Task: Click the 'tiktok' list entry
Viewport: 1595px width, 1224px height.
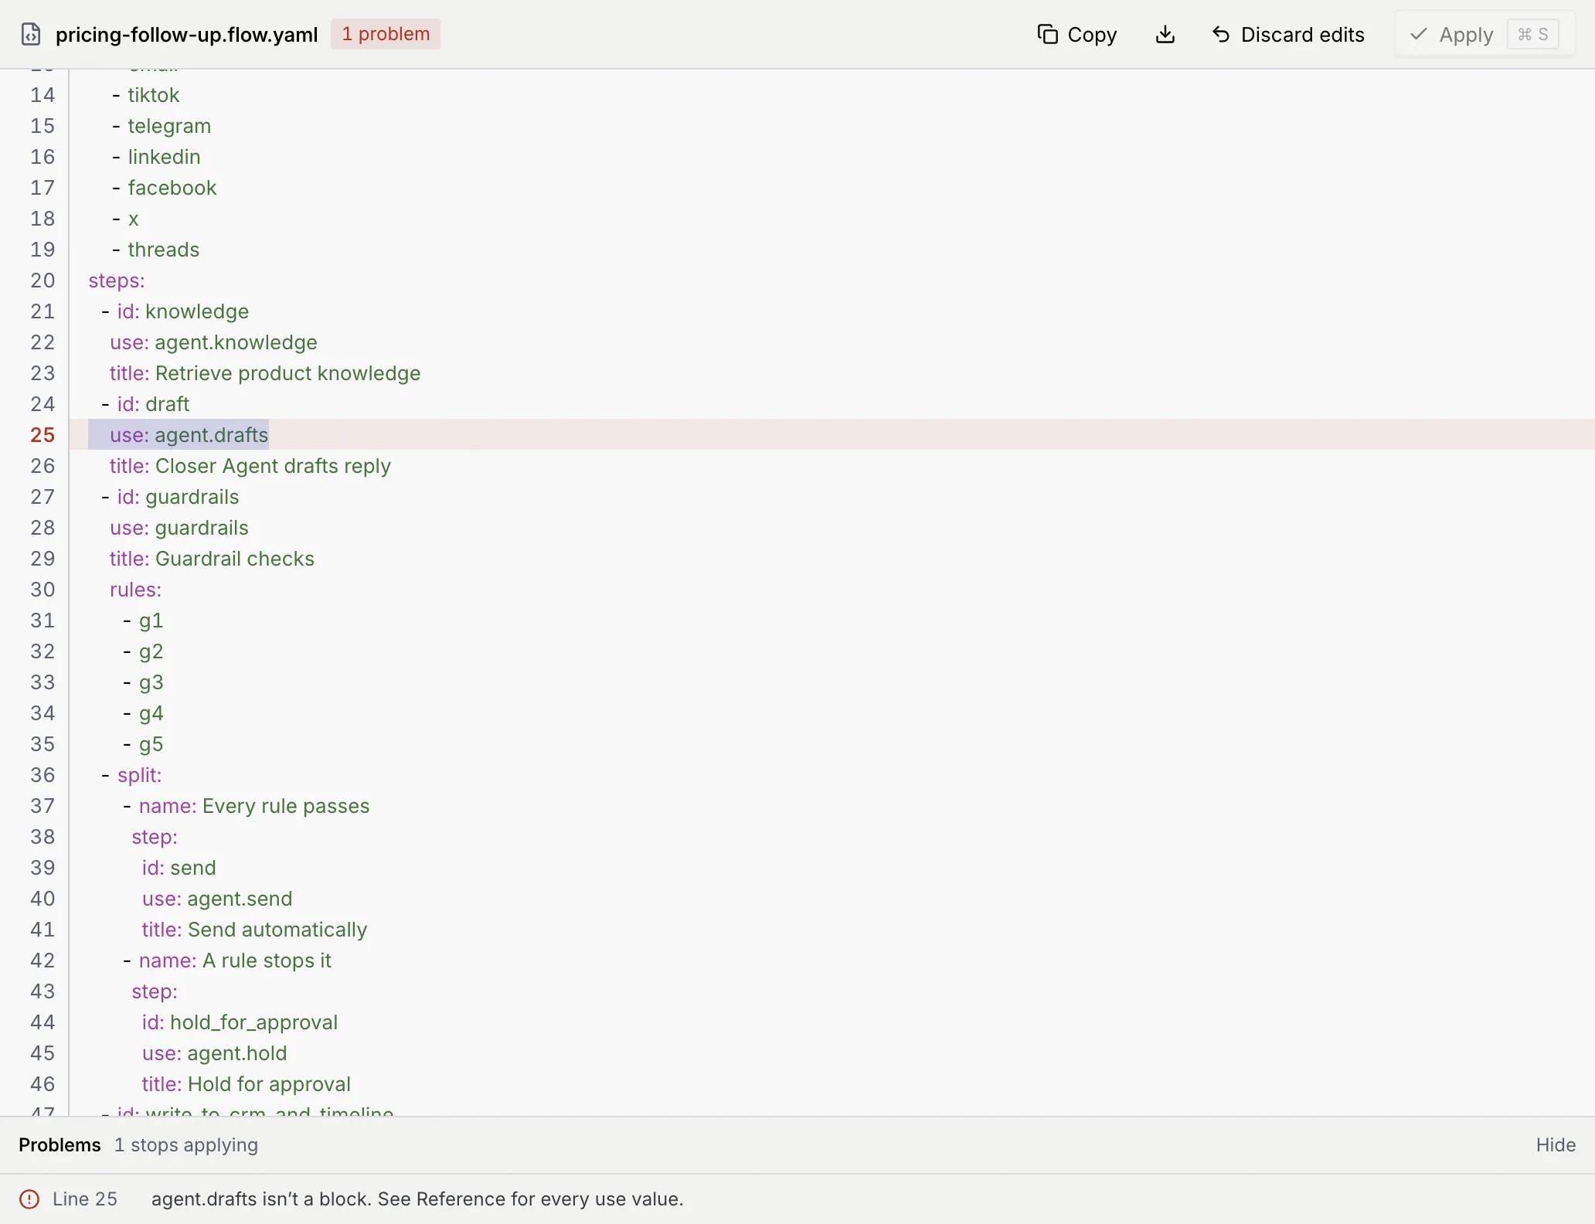Action: (153, 95)
